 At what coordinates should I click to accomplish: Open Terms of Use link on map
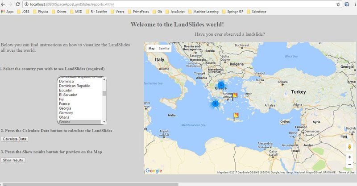pos(346,172)
